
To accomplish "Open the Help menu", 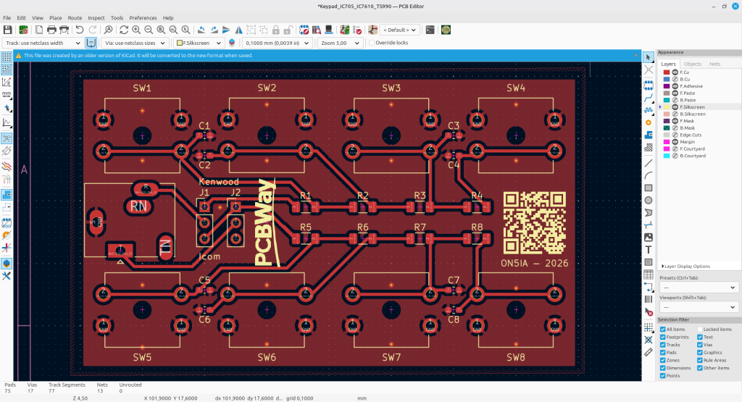I will [168, 18].
